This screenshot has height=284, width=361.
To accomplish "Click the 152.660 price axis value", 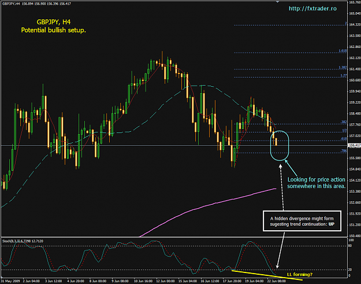I will tap(355, 202).
